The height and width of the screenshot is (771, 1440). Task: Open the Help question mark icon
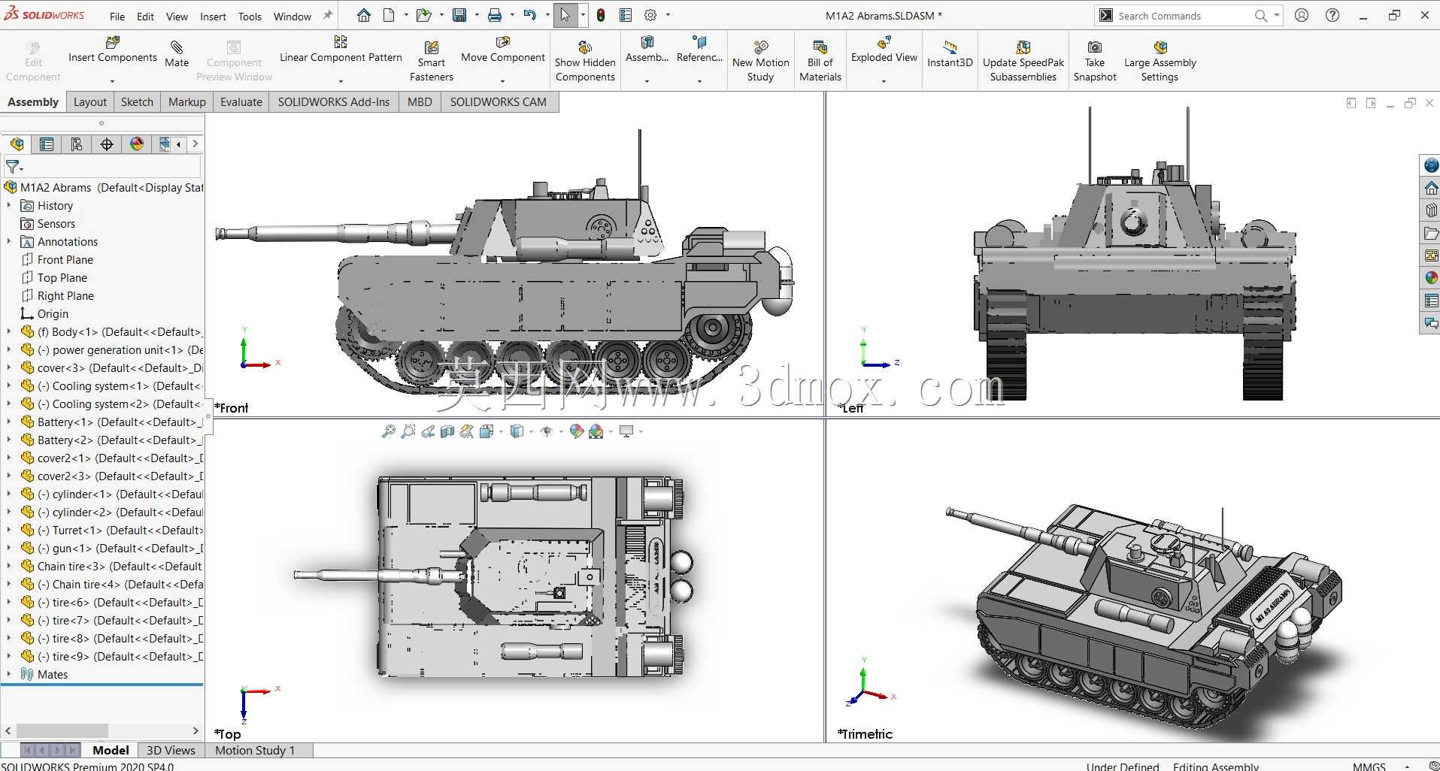tap(1332, 15)
